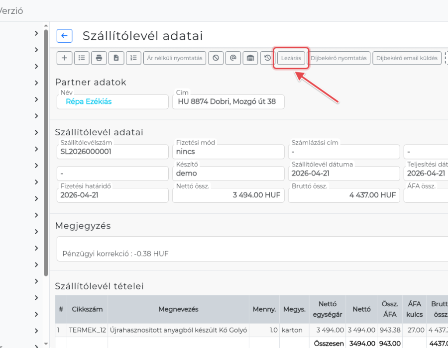
Task: Export the delivery note as Word document
Action: pyautogui.click(x=116, y=58)
